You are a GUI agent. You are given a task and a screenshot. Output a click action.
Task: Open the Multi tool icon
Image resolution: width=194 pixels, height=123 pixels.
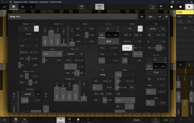(161, 7)
